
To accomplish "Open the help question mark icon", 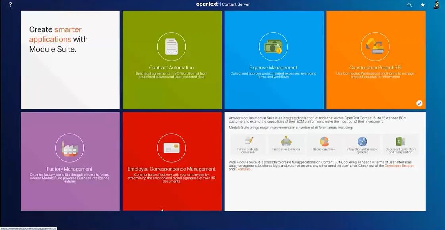I will tap(10, 5).
